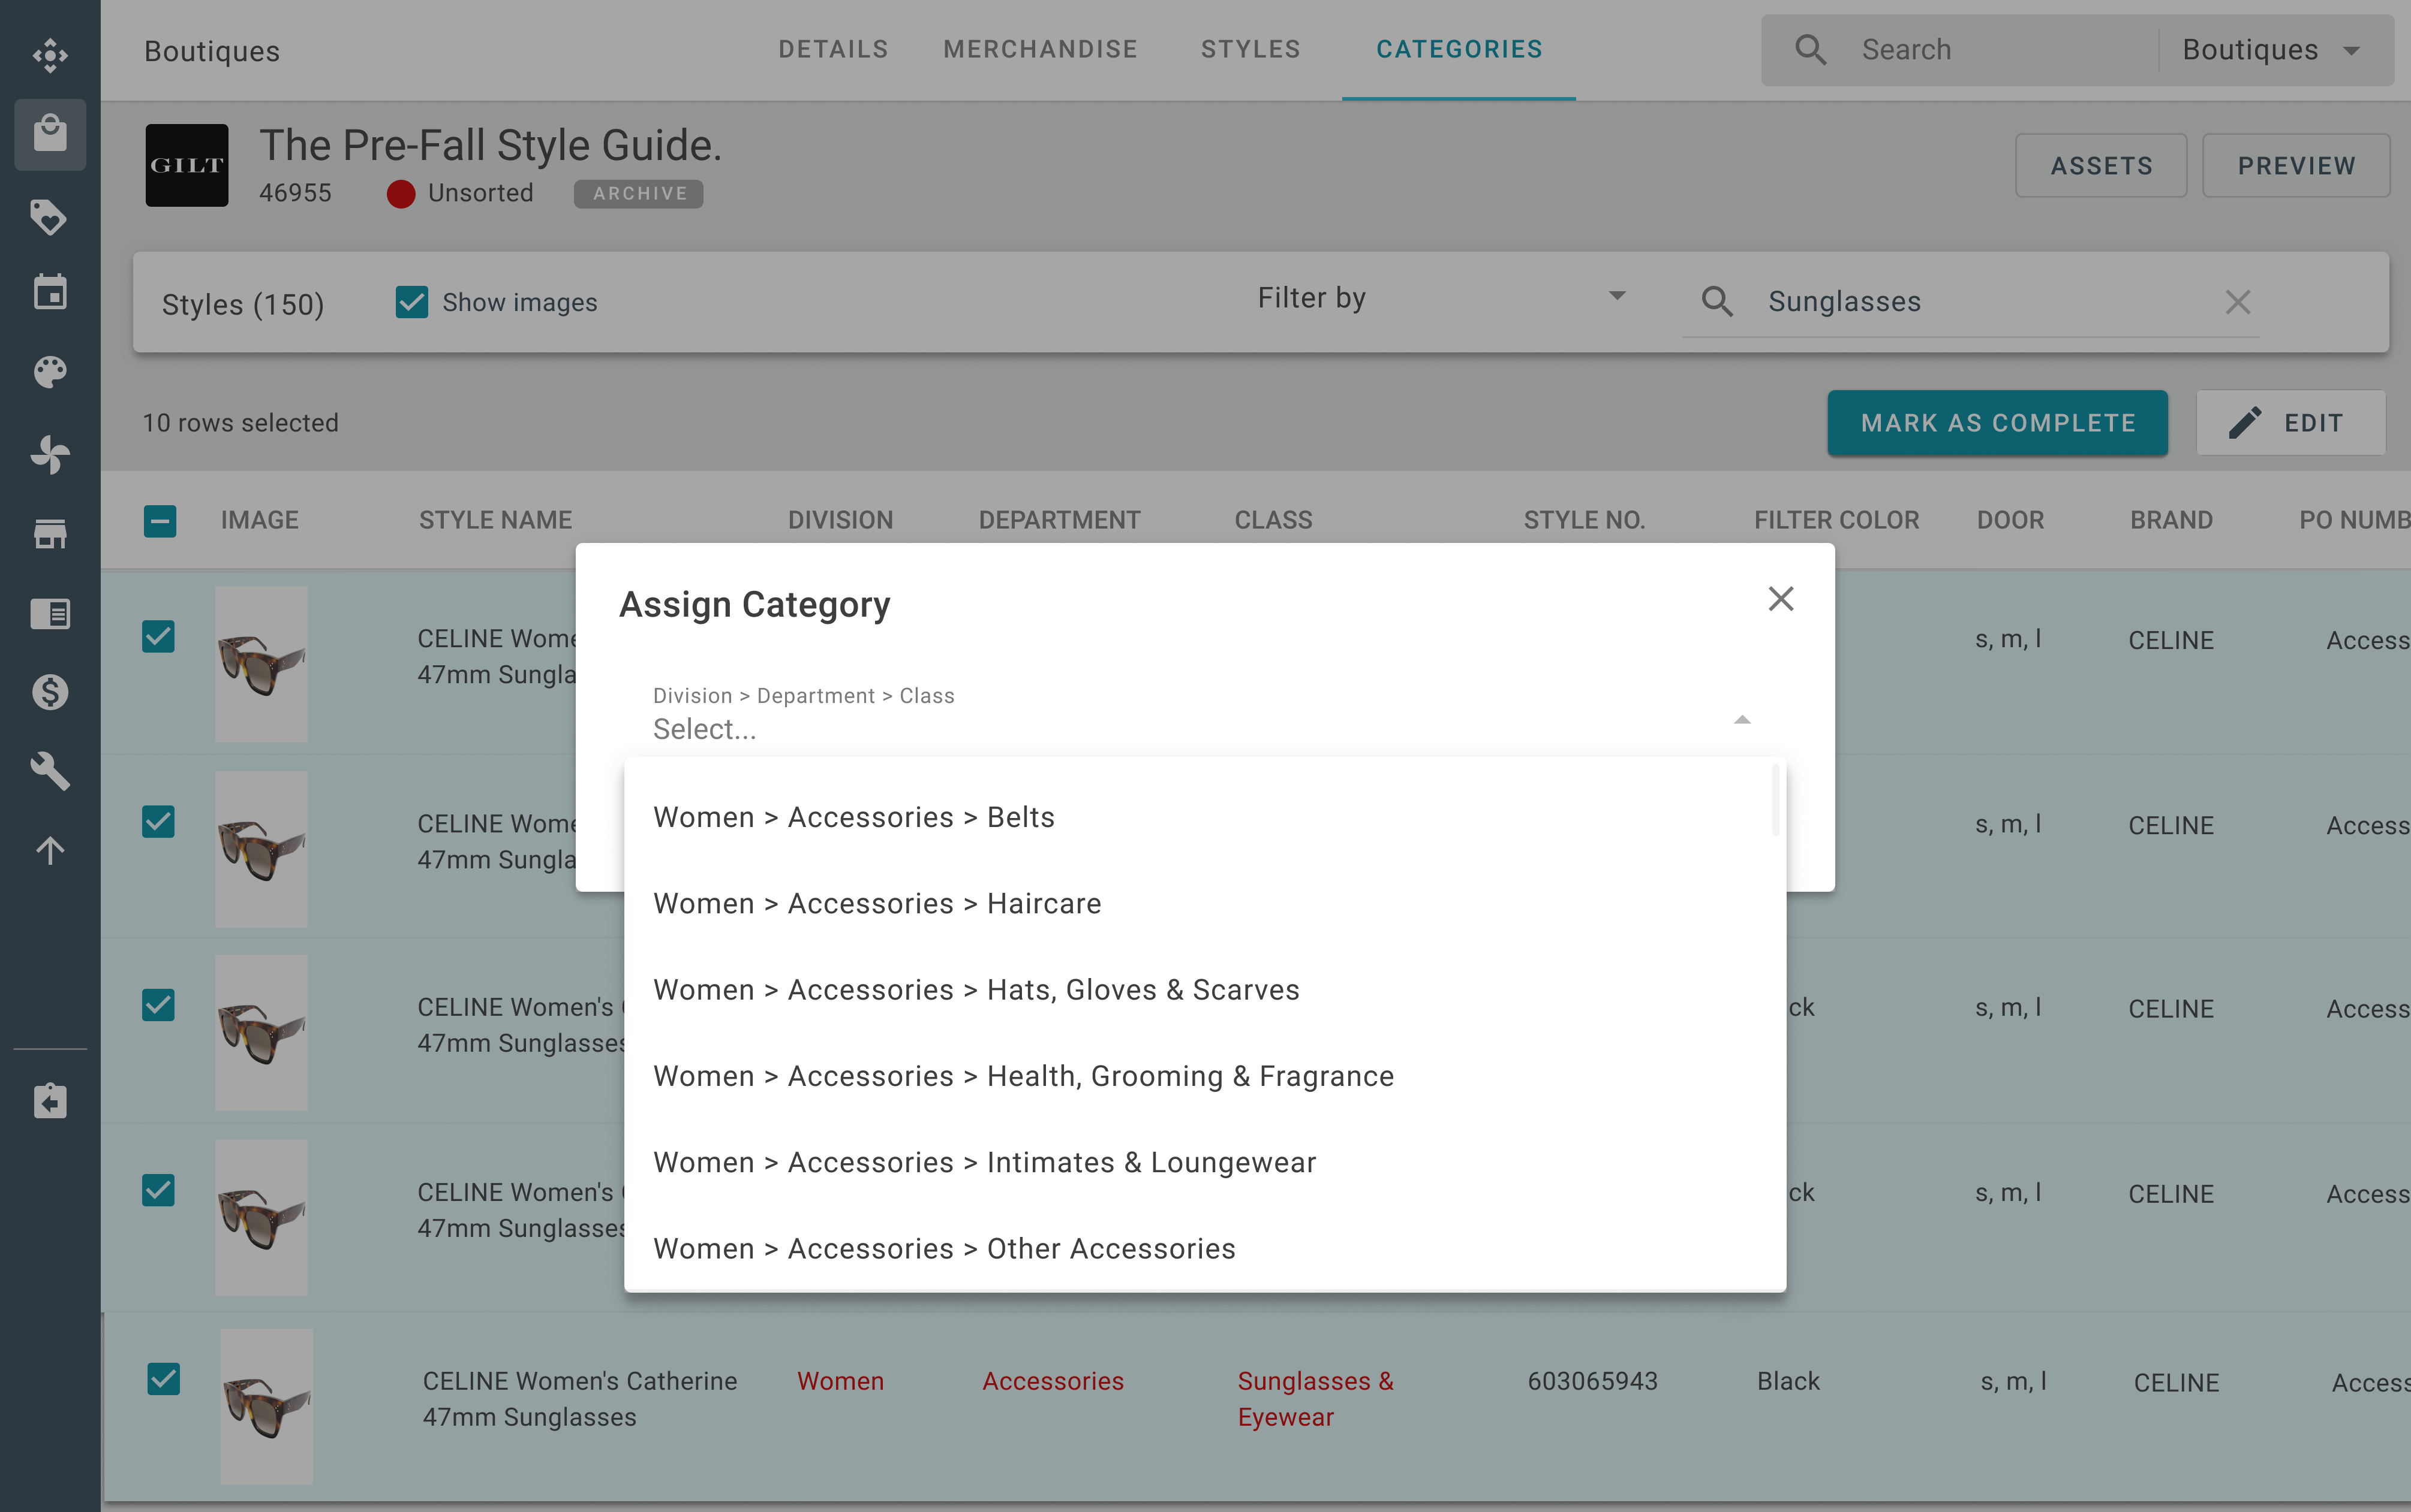The width and height of the screenshot is (2411, 1512).
Task: Choose Women > Accessories > Hats, Gloves & Scarves
Action: click(1205, 990)
